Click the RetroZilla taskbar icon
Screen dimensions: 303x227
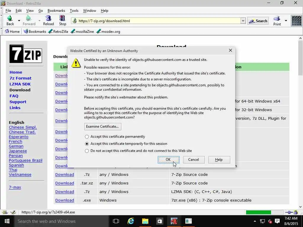[x=174, y=221]
